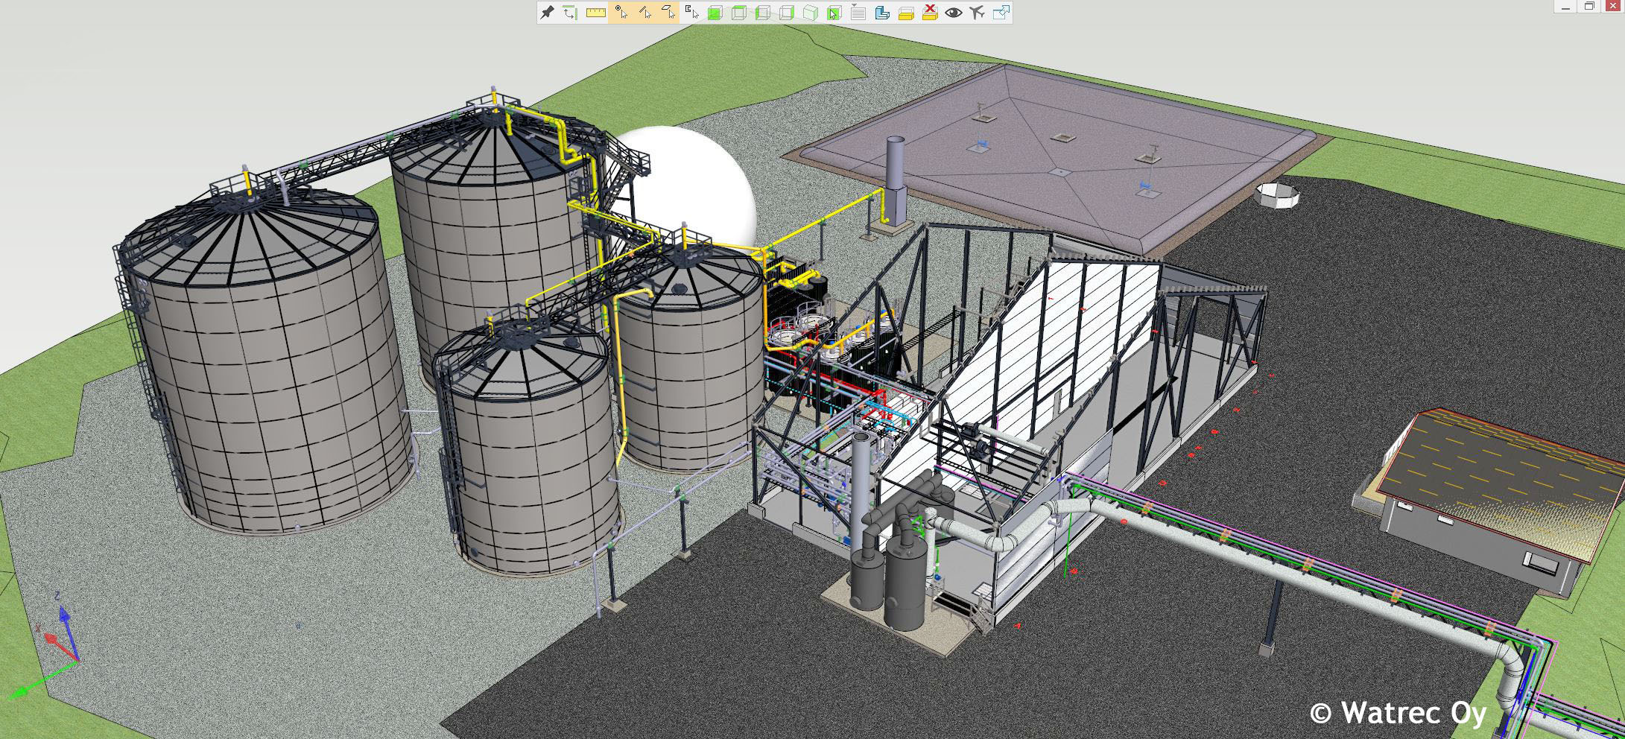Activate fly mode with the airplane icon
The image size is (1625, 739).
tap(978, 13)
